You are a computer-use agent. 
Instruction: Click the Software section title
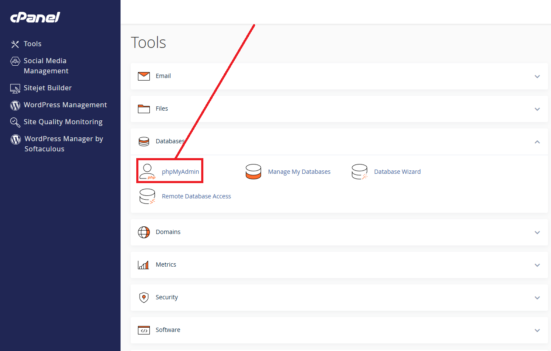pos(168,330)
